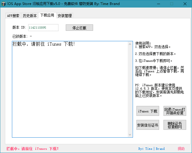
Task: Click the 版本 ID input field
Action: click(x=43, y=28)
